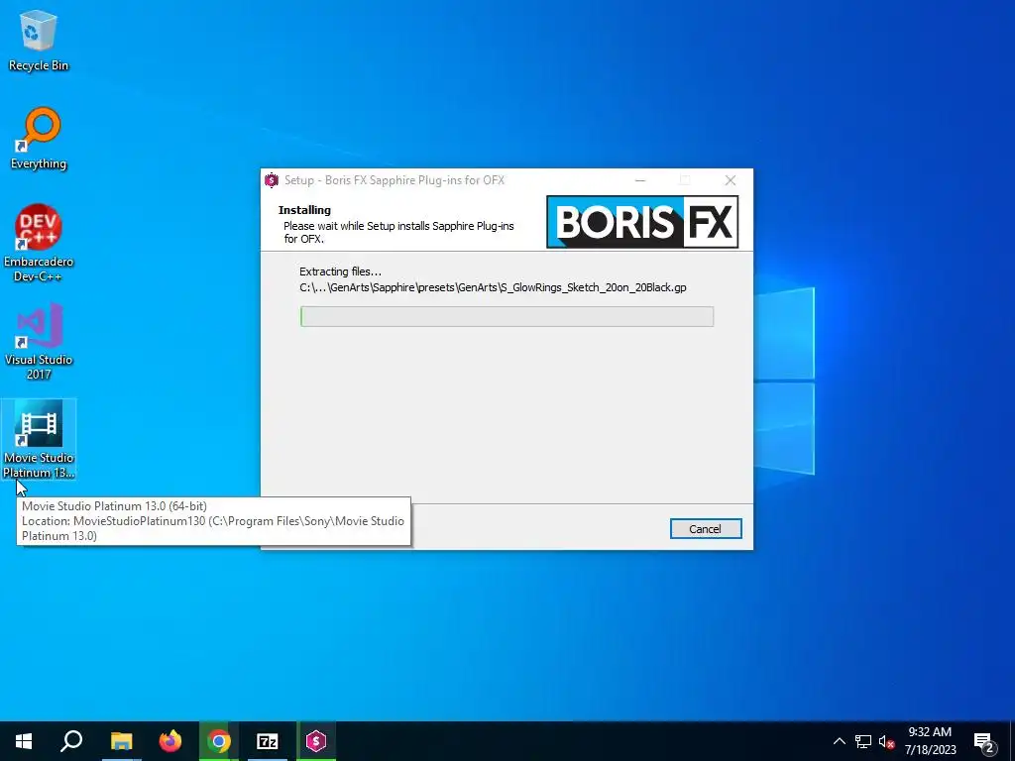Click the Sapphire setup title bar icon
This screenshot has height=761, width=1015.
point(272,180)
